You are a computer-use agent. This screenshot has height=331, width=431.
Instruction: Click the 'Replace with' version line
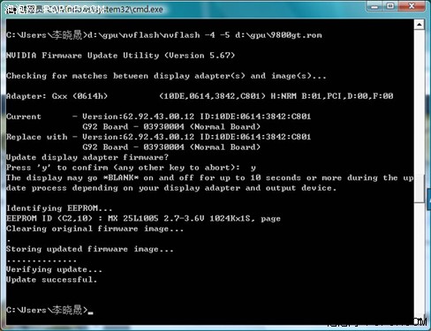(x=159, y=137)
